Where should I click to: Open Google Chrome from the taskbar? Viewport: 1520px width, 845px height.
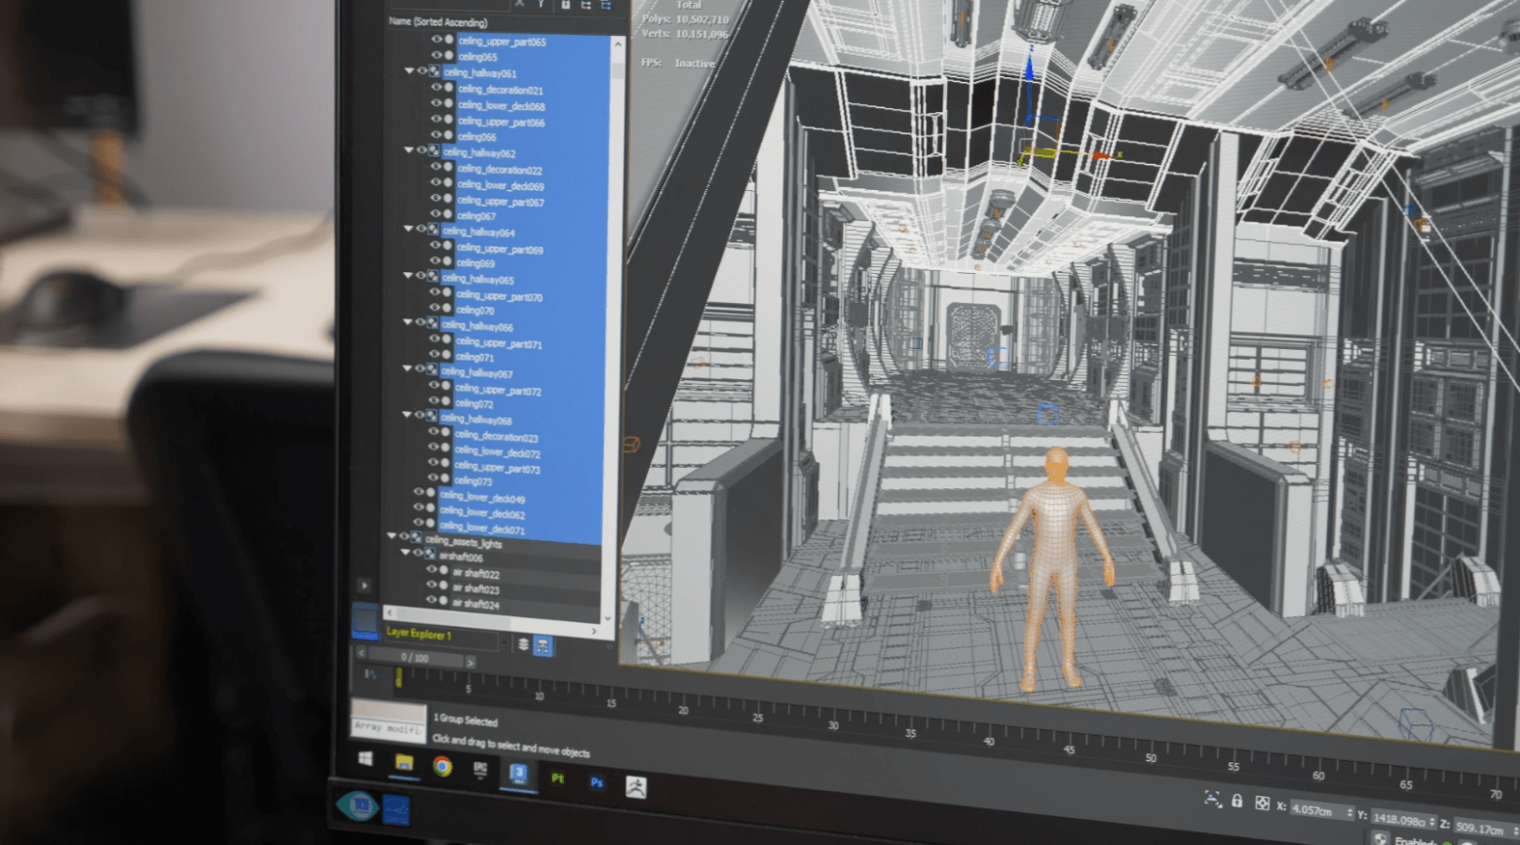point(442,766)
